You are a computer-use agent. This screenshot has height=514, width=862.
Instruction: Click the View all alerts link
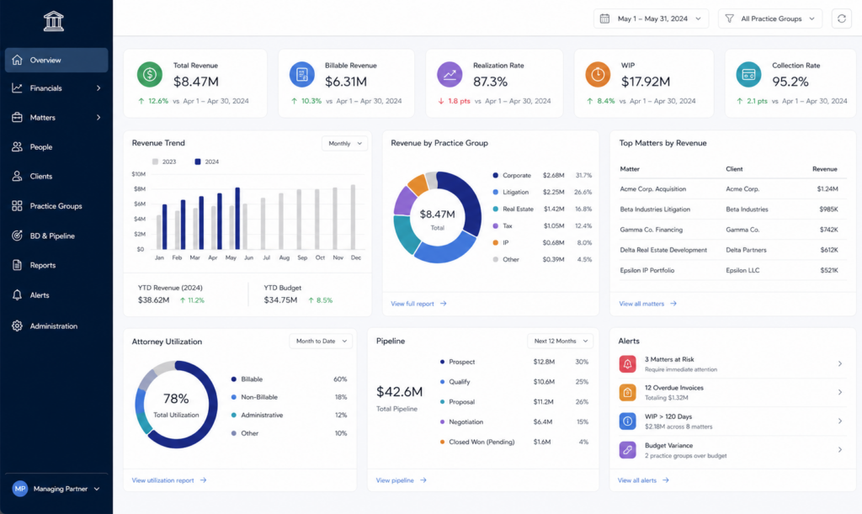pos(643,480)
